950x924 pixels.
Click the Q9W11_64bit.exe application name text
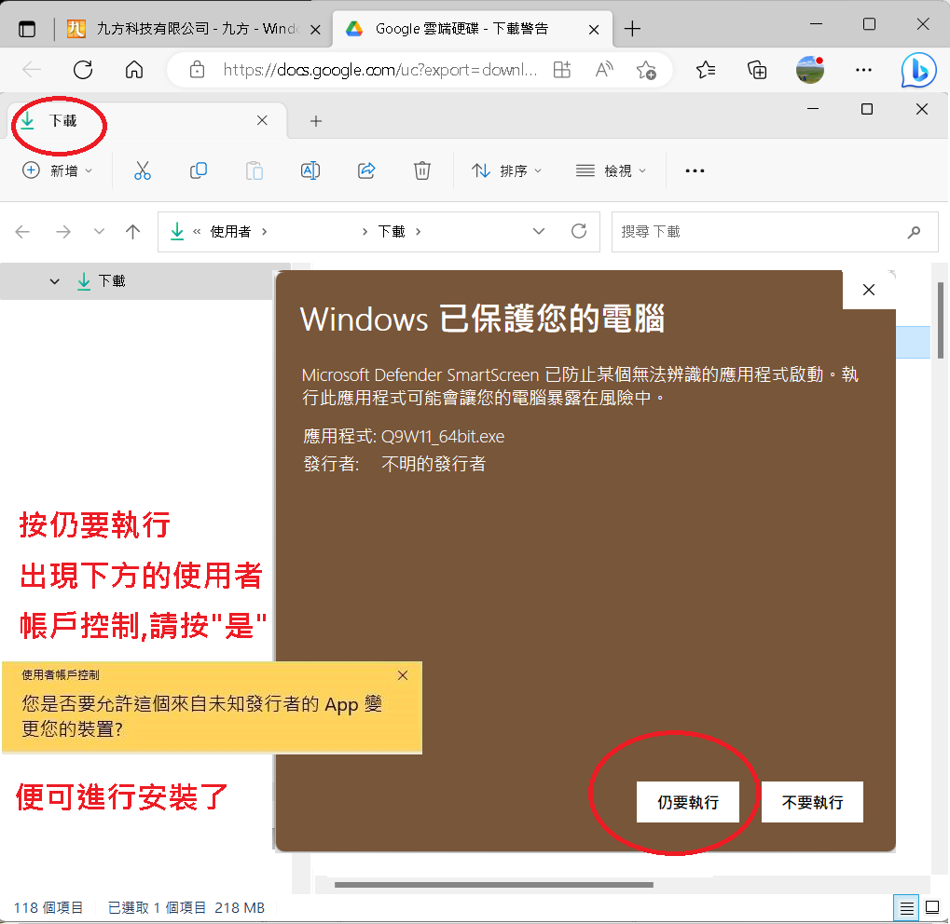pyautogui.click(x=442, y=437)
